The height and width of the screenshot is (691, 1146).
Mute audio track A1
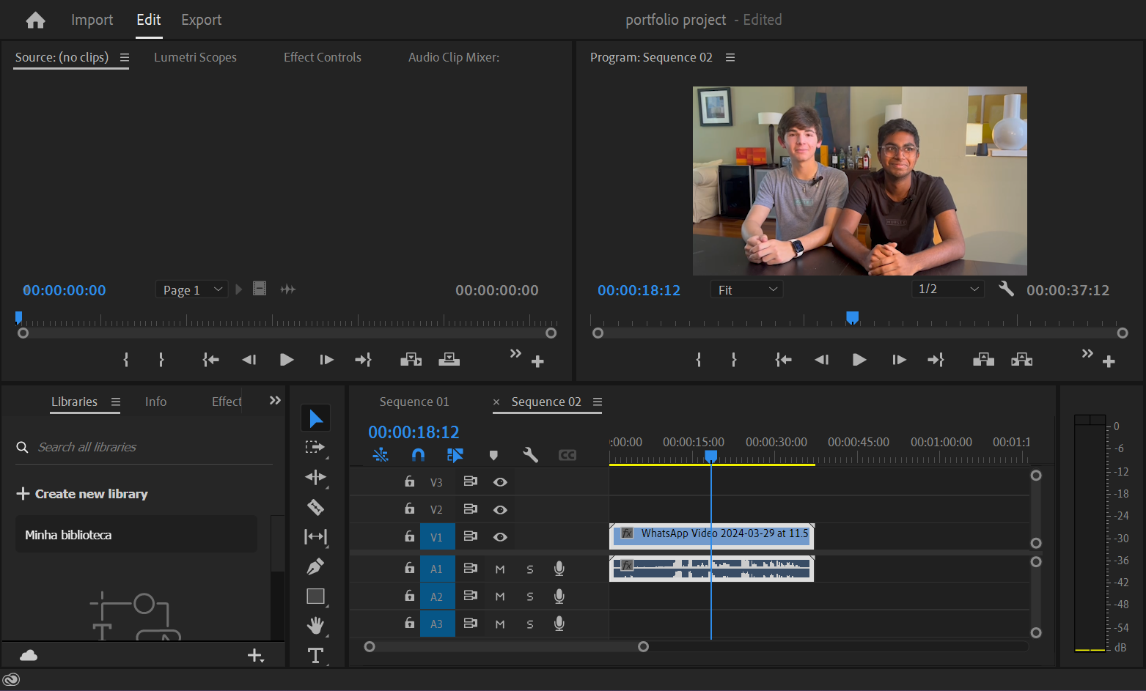click(500, 569)
